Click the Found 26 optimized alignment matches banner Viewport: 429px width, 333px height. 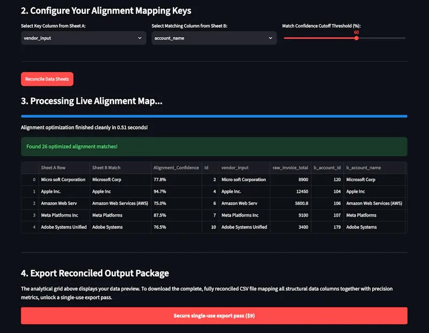tap(214, 147)
